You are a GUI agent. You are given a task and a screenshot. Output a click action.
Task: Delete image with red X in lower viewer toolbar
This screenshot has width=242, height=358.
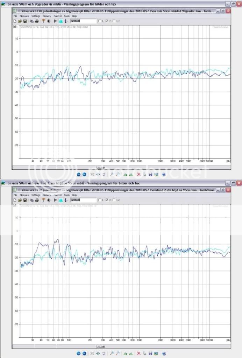point(138,353)
